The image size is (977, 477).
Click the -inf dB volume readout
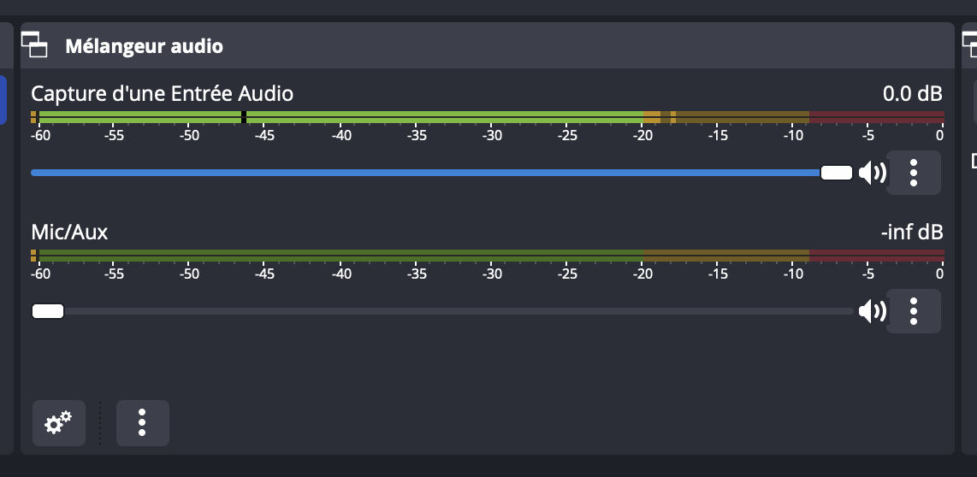912,233
